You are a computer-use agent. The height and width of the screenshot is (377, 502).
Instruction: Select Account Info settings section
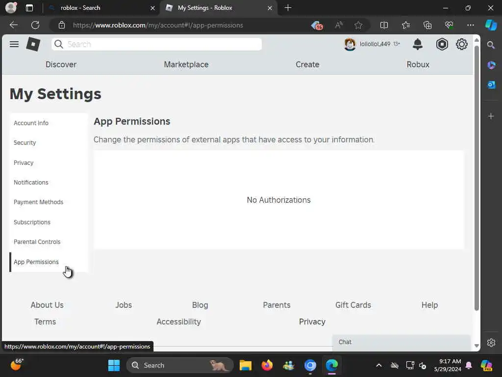(49, 123)
